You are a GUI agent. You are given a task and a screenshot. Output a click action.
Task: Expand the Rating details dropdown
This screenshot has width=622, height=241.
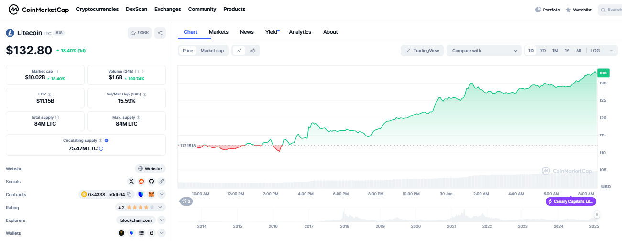pos(162,207)
